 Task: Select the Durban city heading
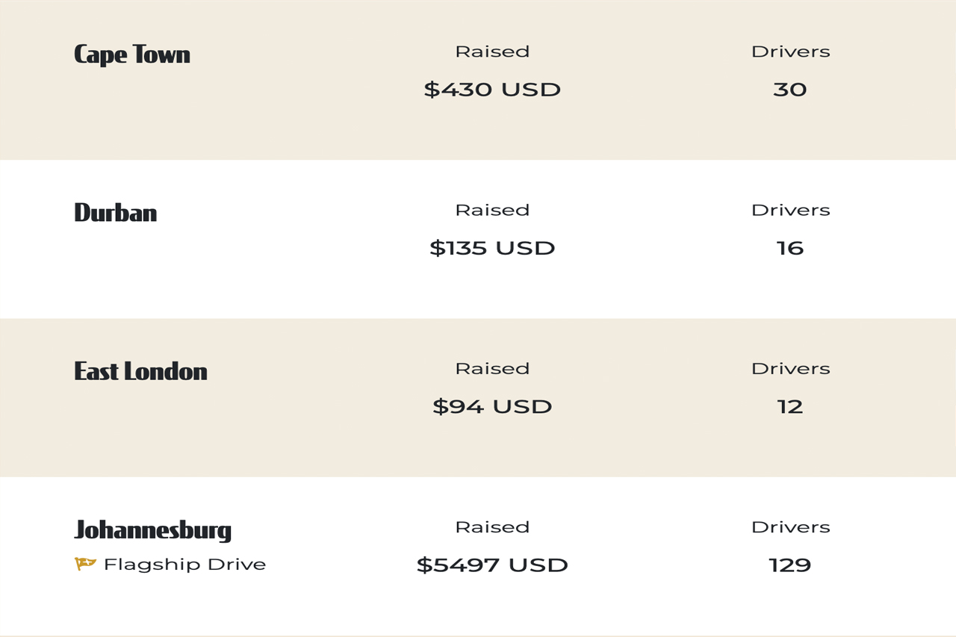coord(116,213)
